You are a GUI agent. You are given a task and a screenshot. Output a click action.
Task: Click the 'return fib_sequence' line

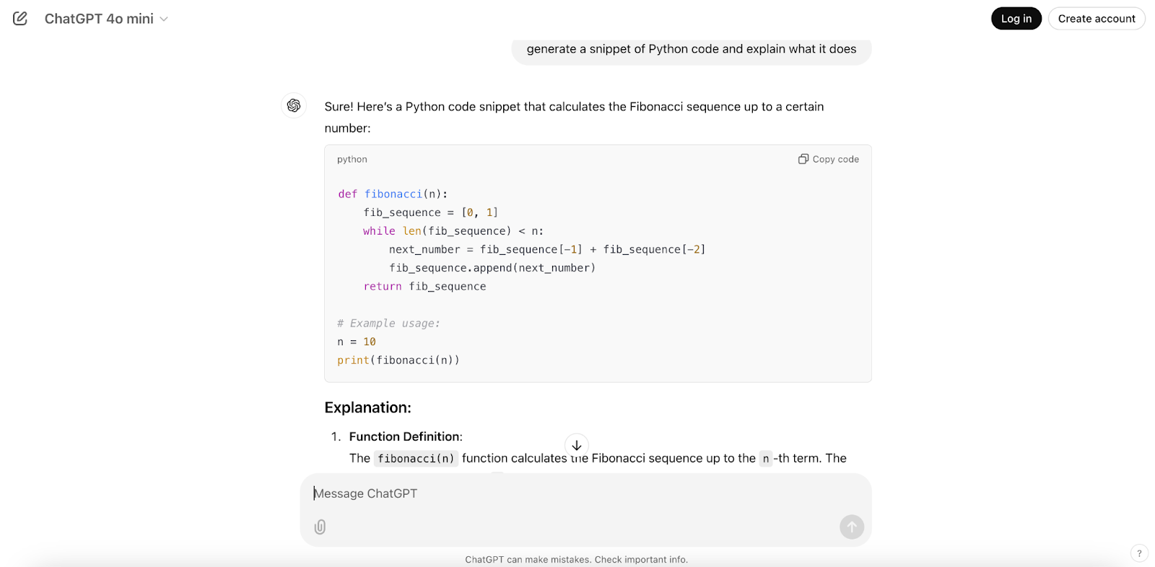click(424, 287)
